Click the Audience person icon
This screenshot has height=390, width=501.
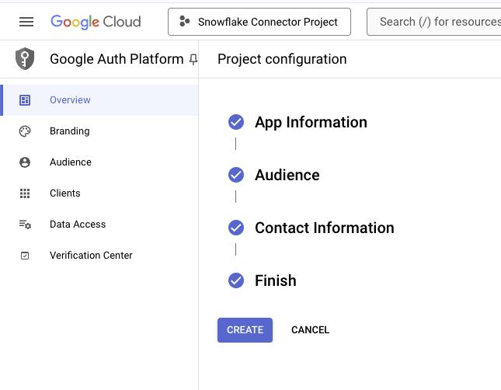click(25, 162)
